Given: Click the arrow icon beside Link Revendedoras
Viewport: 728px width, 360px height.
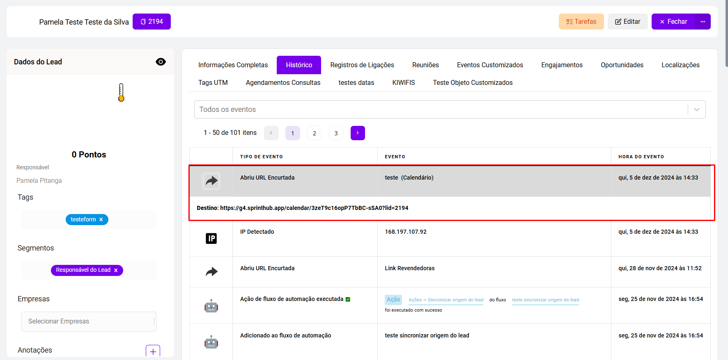Looking at the screenshot, I should [211, 271].
